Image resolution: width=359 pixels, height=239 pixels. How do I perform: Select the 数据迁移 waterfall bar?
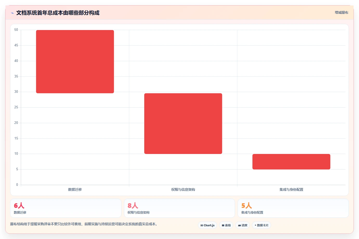pyautogui.click(x=75, y=62)
